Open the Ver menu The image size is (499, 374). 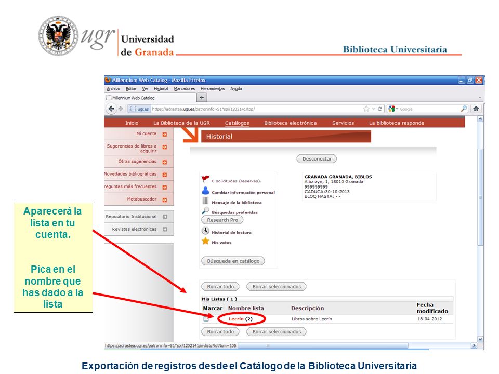click(x=145, y=89)
